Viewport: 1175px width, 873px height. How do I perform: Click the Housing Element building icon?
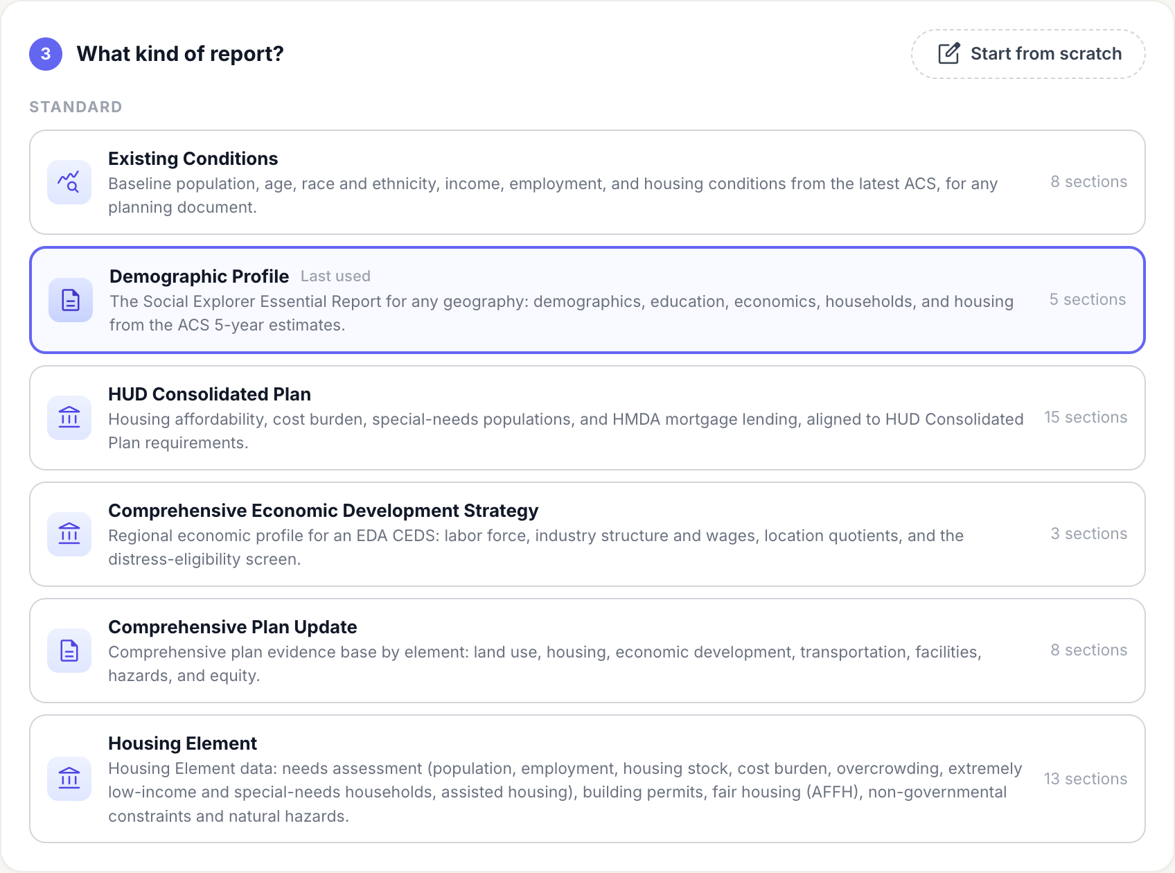point(69,779)
